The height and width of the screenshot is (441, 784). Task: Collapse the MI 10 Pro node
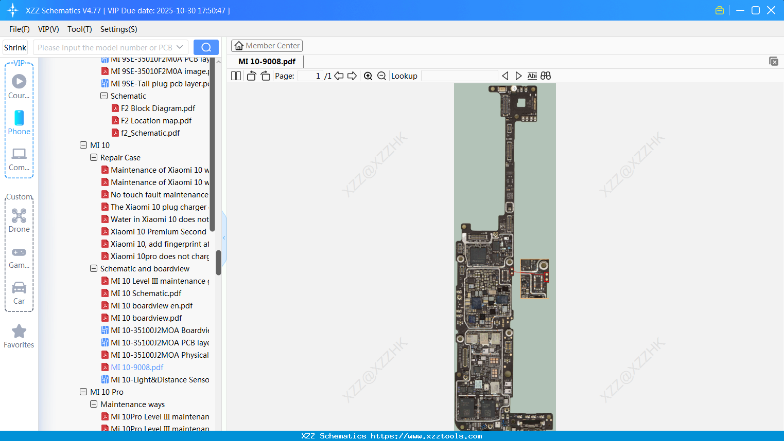coord(83,392)
